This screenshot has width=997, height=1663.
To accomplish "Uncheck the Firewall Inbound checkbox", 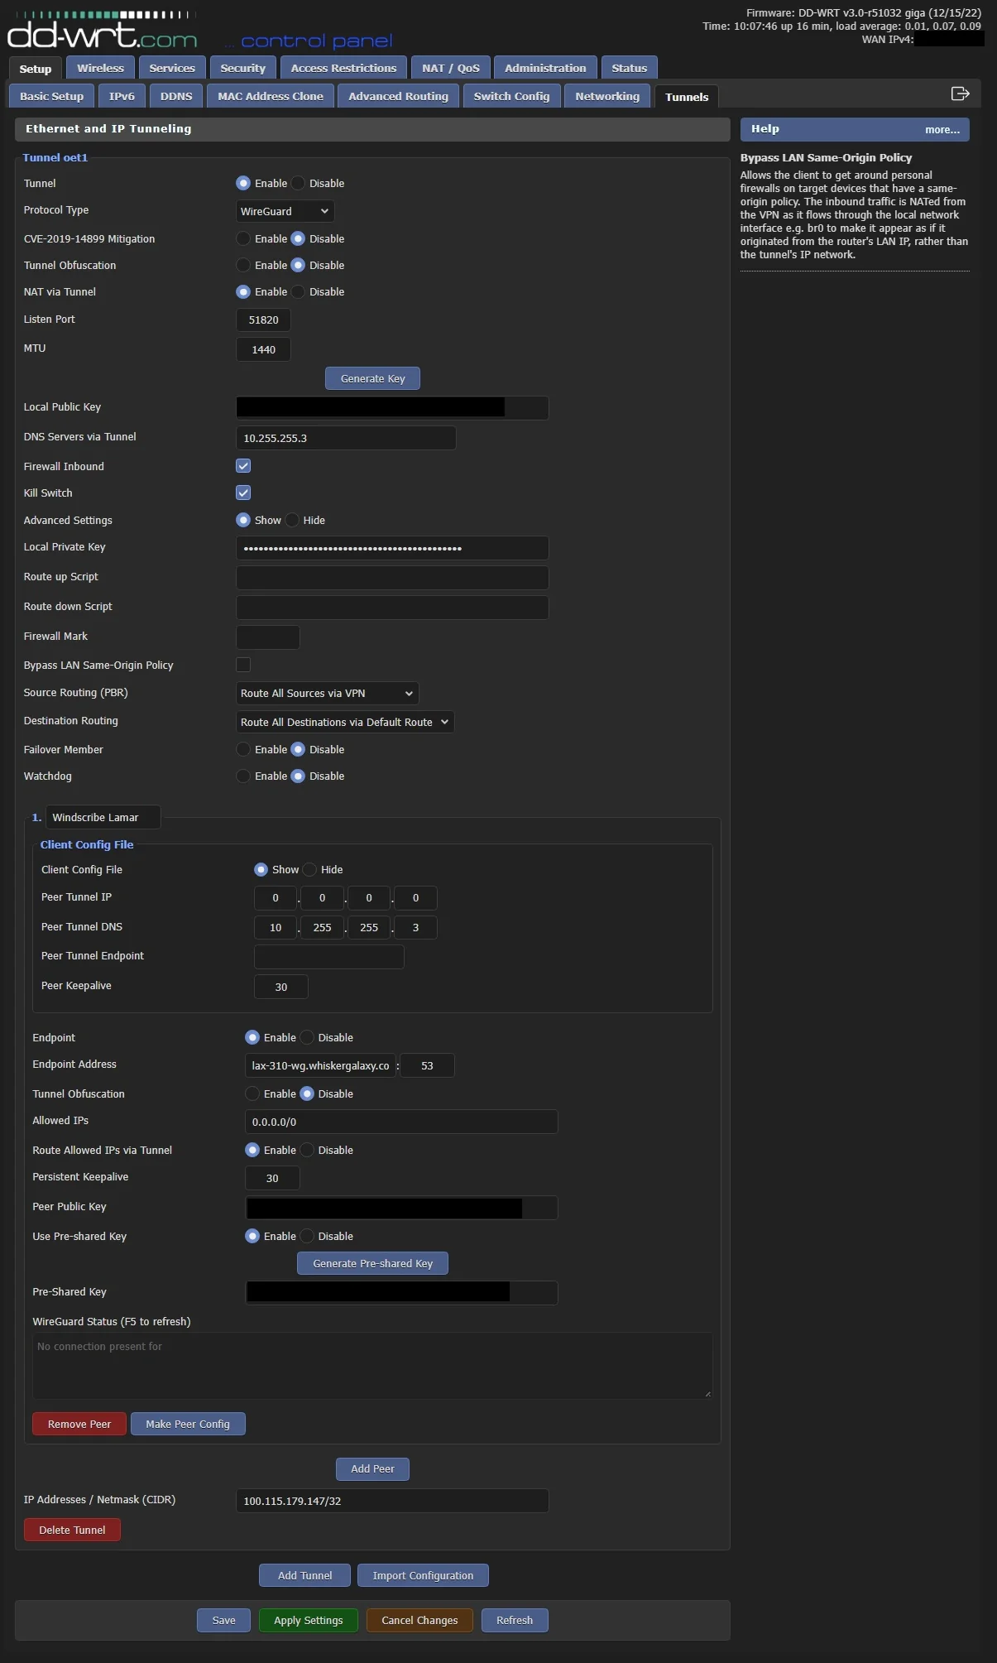I will point(243,466).
